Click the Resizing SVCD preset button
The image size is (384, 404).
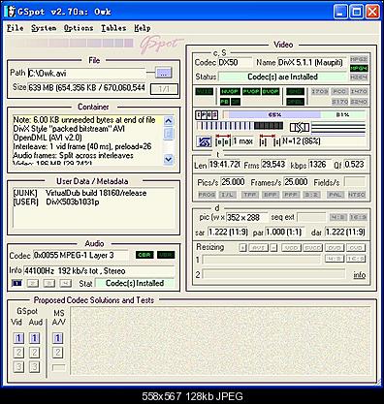(313, 248)
